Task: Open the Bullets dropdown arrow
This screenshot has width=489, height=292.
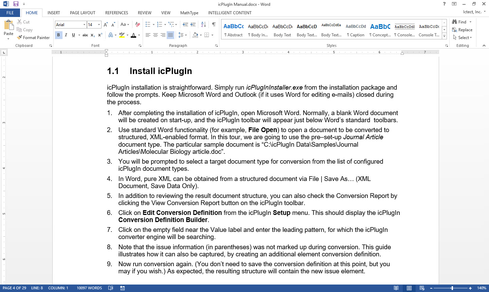Action: pyautogui.click(x=153, y=24)
